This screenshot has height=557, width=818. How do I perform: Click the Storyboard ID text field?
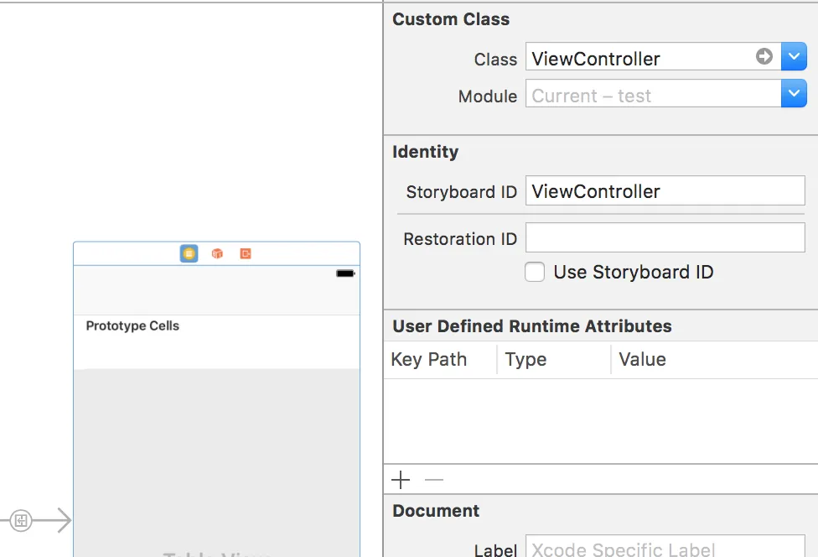[x=665, y=191]
